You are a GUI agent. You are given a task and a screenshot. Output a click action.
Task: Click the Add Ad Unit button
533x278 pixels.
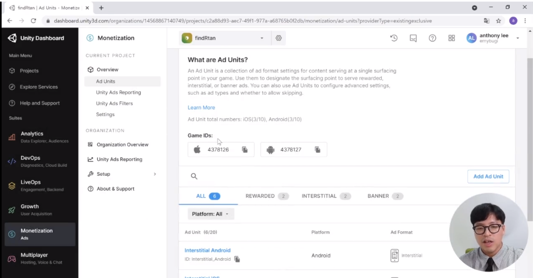(488, 176)
